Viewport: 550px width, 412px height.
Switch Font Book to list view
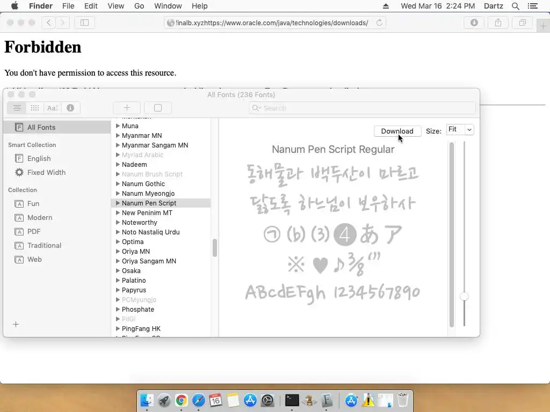(x=17, y=108)
